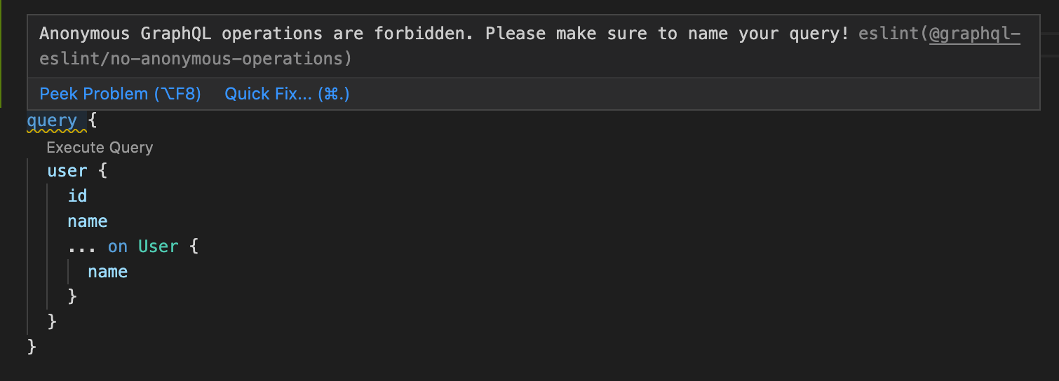The width and height of the screenshot is (1059, 381).
Task: Click the opening brace after query
Action: coord(93,120)
